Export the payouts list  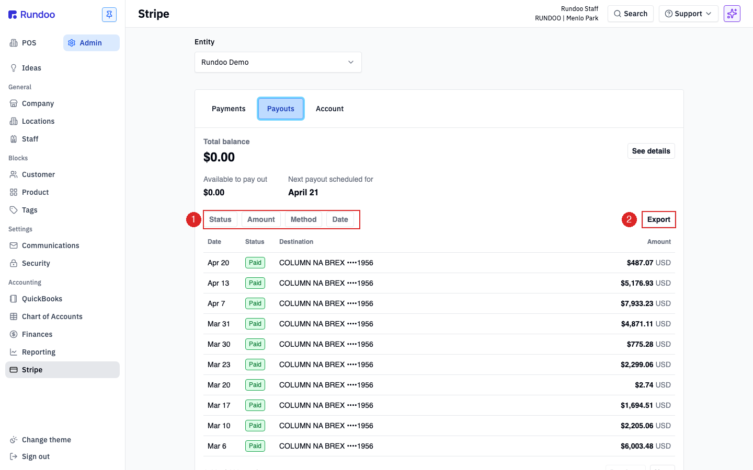coord(659,219)
